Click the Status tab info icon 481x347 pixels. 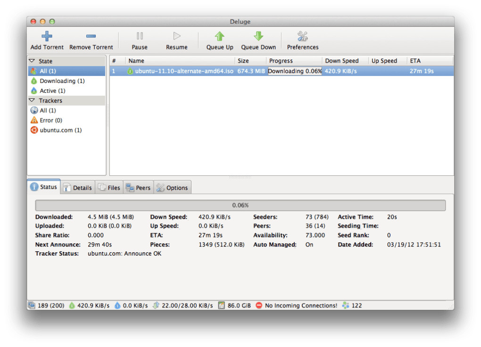34,187
